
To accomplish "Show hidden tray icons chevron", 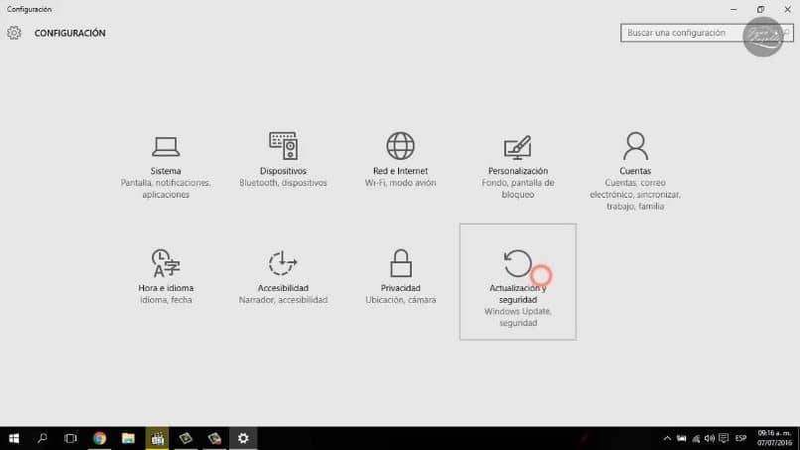I will (x=667, y=438).
